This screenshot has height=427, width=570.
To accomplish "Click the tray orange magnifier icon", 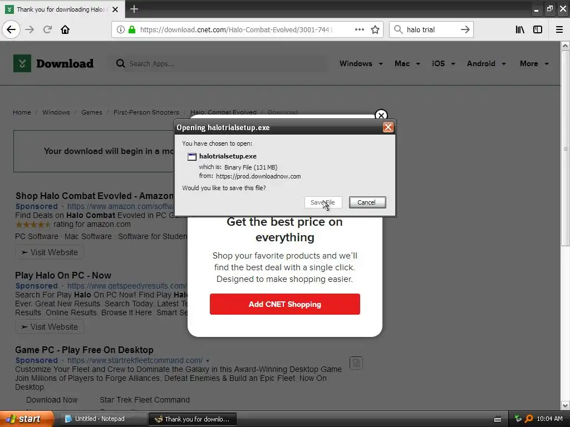I will [x=529, y=419].
